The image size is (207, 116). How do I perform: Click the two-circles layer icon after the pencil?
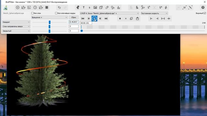(x=113, y=7)
